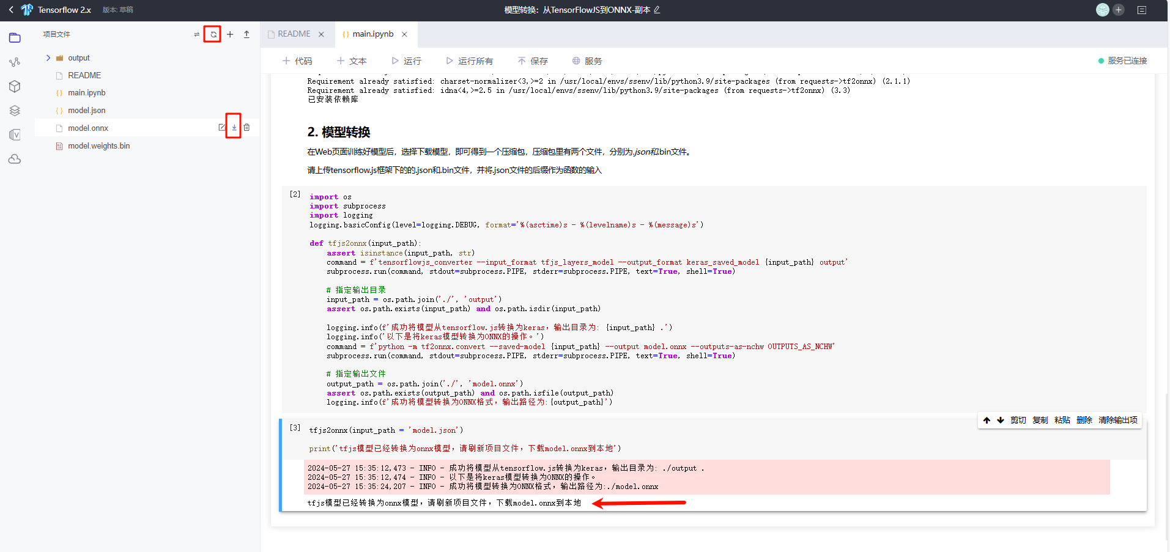1170x552 pixels.
Task: Click the final 'tfjs模型已经转换为onnx模型' output line
Action: [x=444, y=502]
